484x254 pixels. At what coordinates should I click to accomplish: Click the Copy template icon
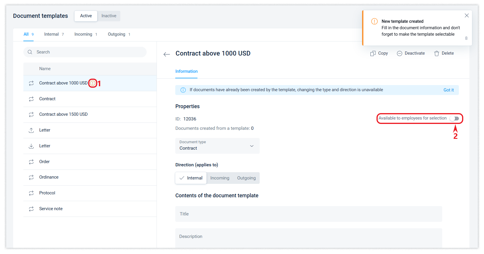tap(373, 53)
